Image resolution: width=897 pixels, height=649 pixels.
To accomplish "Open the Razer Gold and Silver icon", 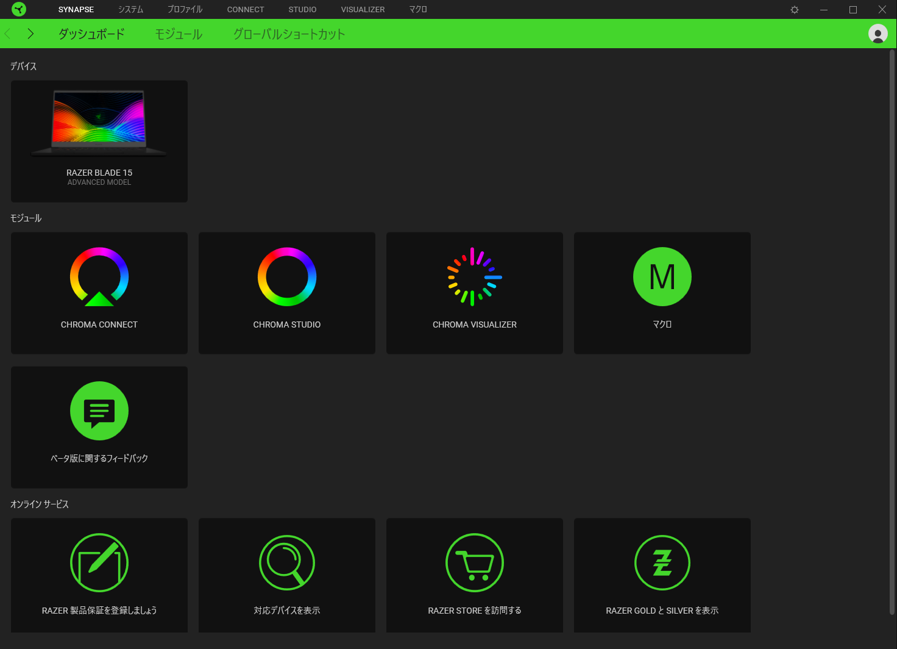I will [x=662, y=562].
